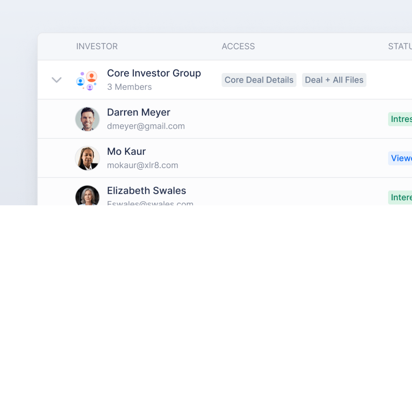Select the Deal + All Files access tag
The image size is (412, 412).
(x=334, y=80)
